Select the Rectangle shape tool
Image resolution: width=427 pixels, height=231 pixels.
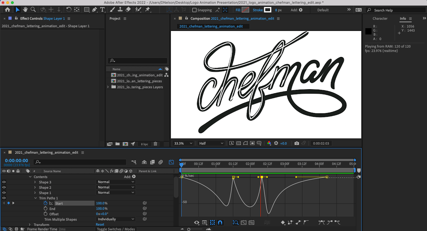87,10
